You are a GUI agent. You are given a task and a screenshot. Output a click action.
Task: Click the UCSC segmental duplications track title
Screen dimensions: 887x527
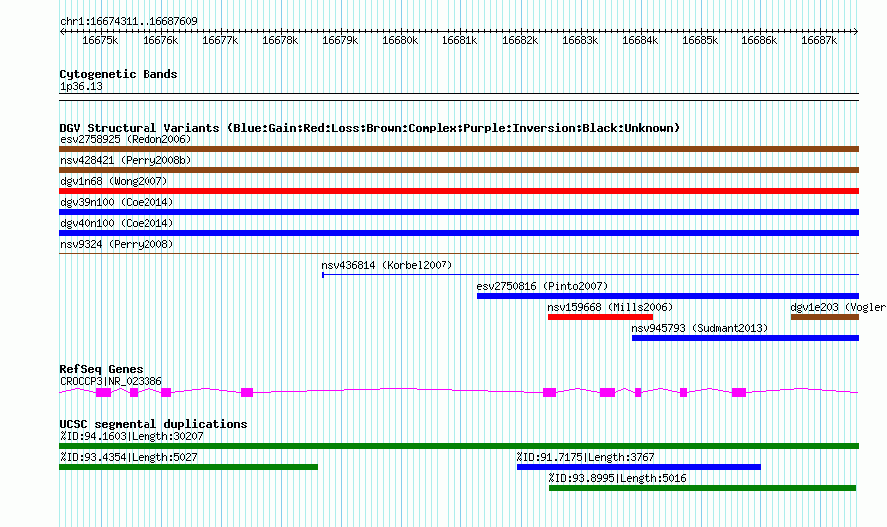[x=153, y=424]
